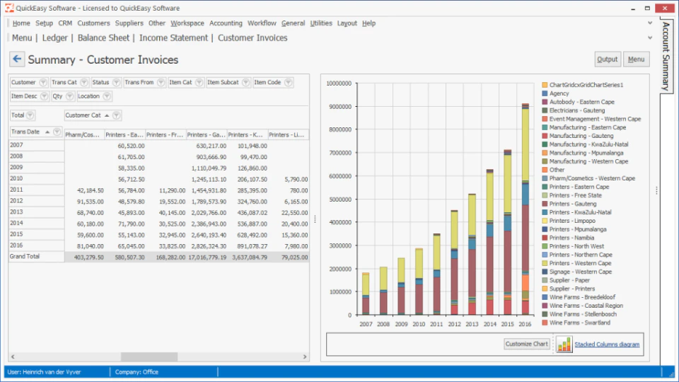679x382 pixels.
Task: Open the Accounting menu
Action: [x=226, y=23]
